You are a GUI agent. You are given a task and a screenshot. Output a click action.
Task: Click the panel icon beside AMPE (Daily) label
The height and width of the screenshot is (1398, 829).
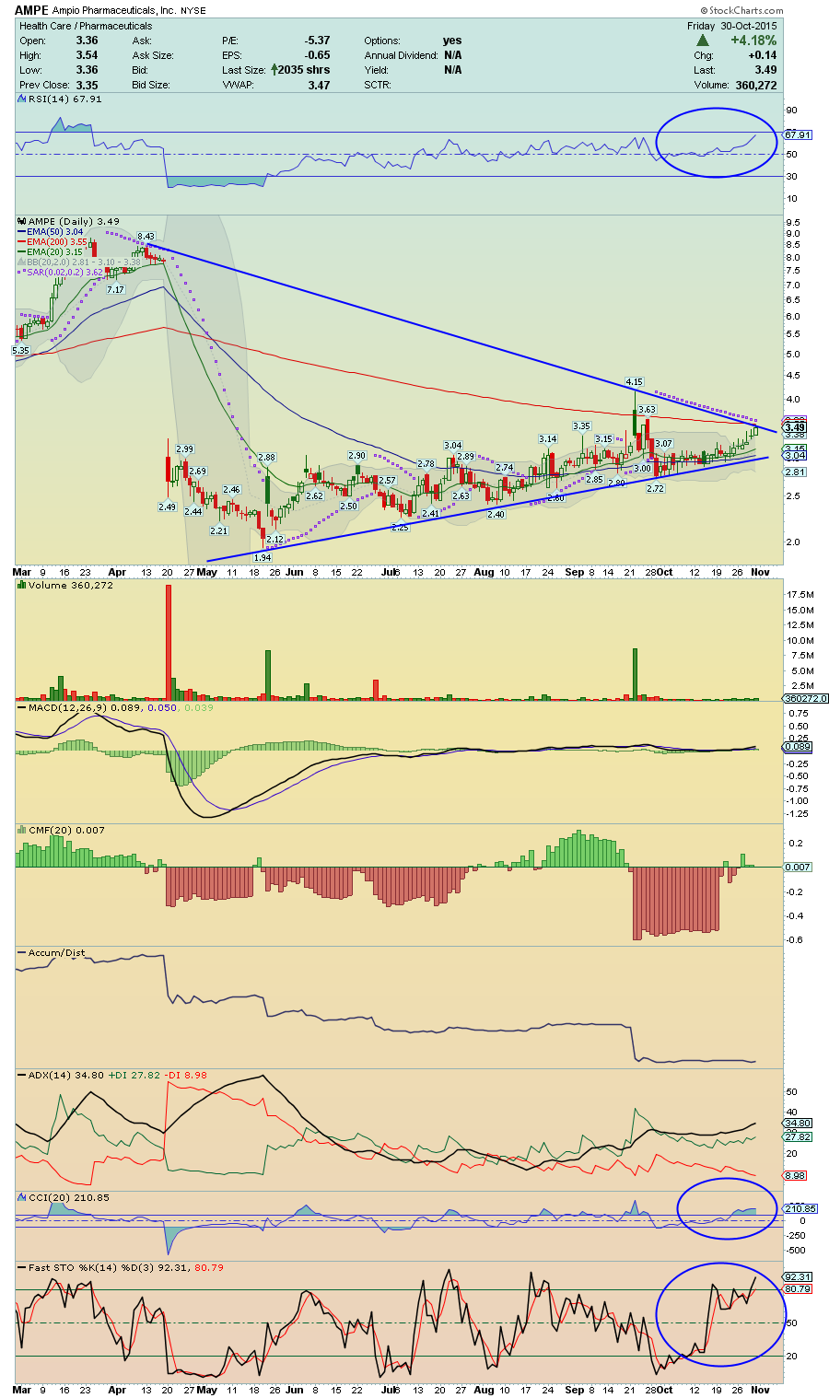23,221
